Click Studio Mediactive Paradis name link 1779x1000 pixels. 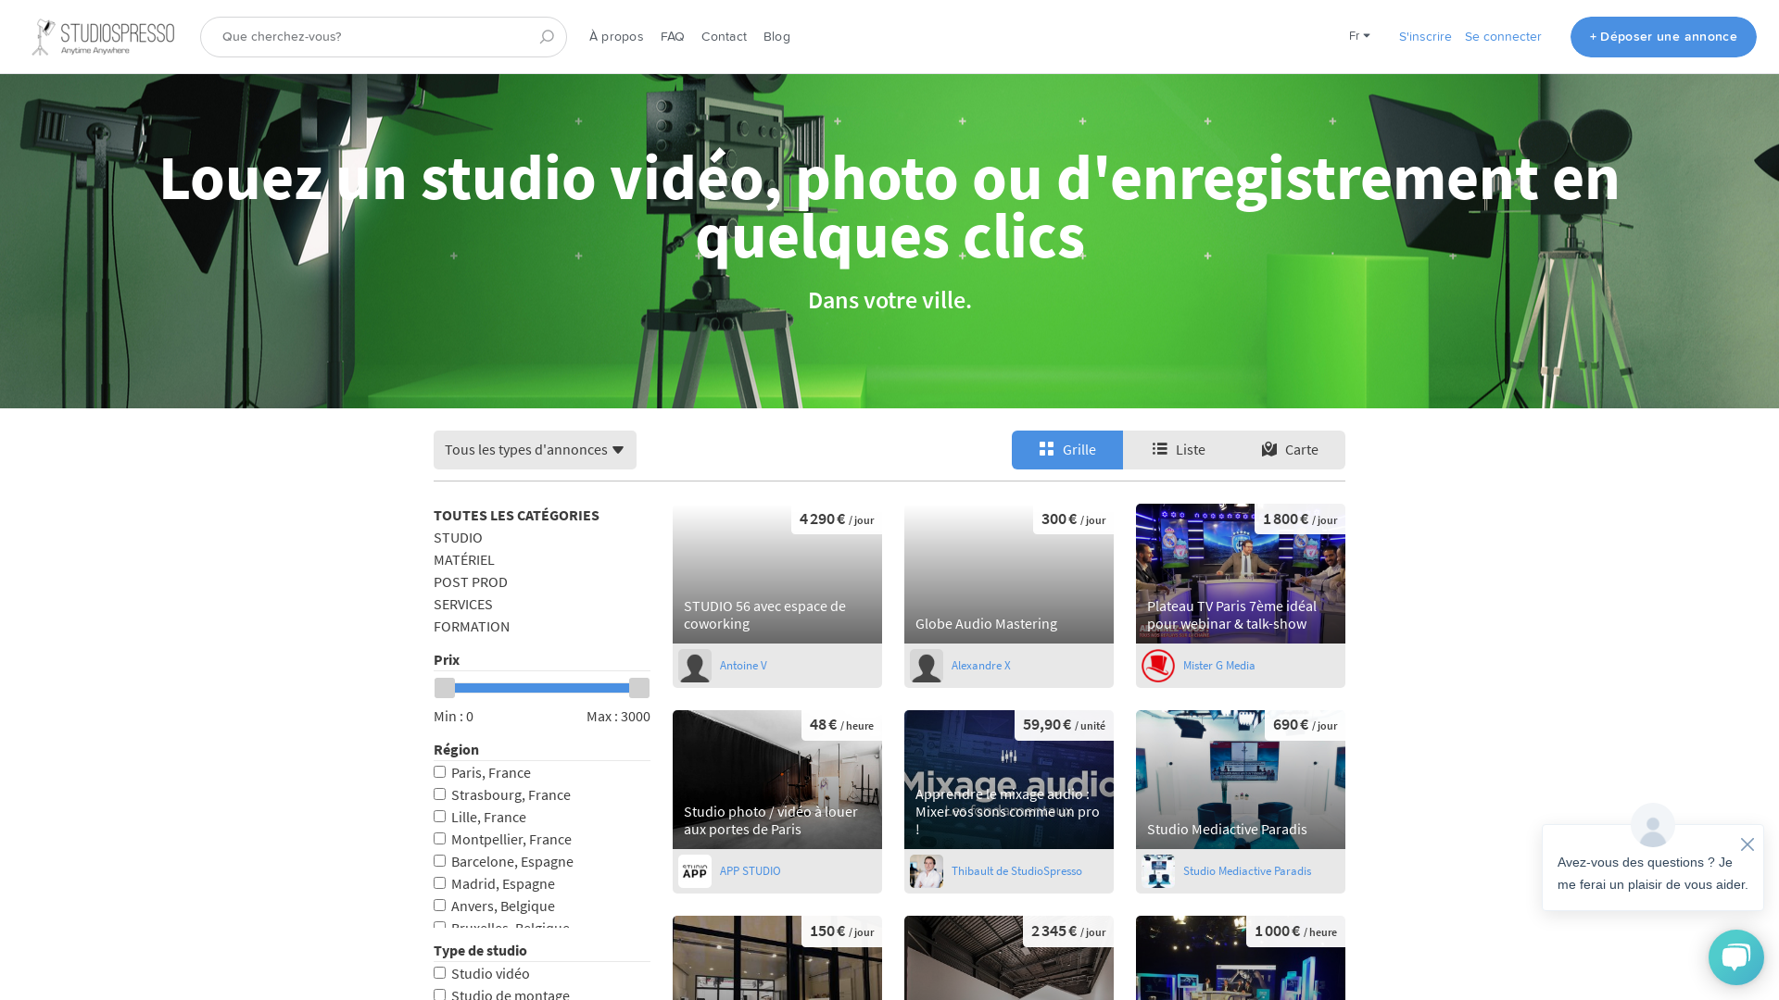[x=1246, y=871]
